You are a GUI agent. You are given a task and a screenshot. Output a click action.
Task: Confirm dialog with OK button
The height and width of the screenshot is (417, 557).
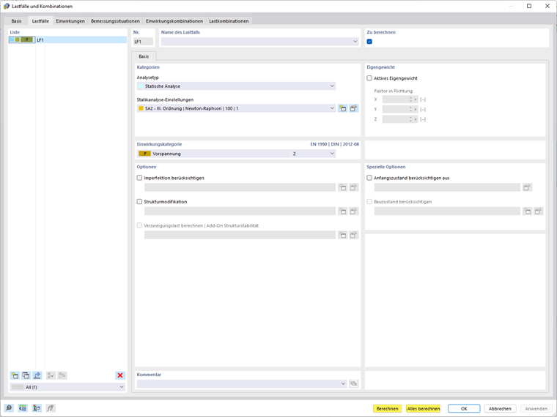coord(464,408)
